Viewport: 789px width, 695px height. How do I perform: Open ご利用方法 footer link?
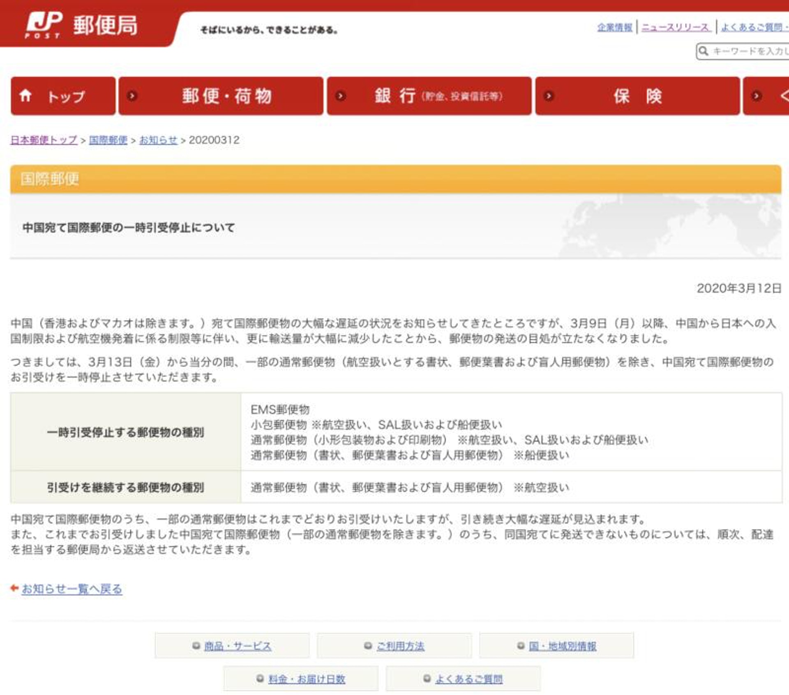[400, 646]
